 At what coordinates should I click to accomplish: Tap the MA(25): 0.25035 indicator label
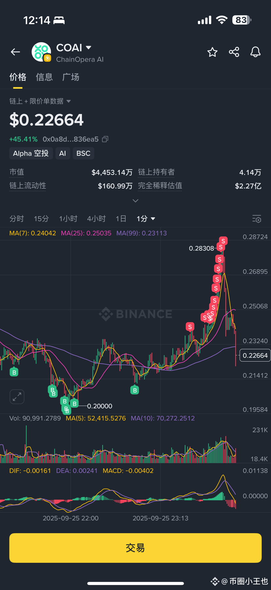pyautogui.click(x=86, y=233)
